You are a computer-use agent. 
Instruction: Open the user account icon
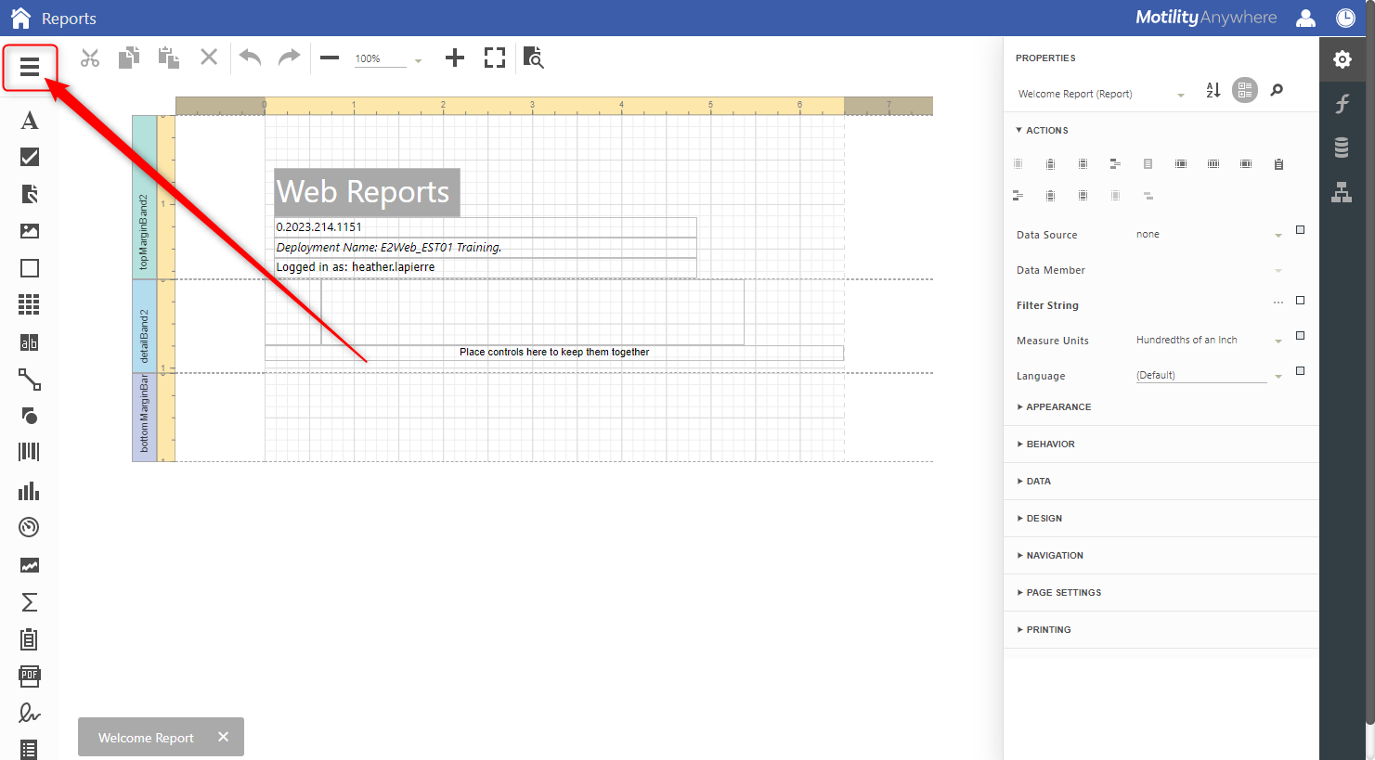(x=1305, y=18)
